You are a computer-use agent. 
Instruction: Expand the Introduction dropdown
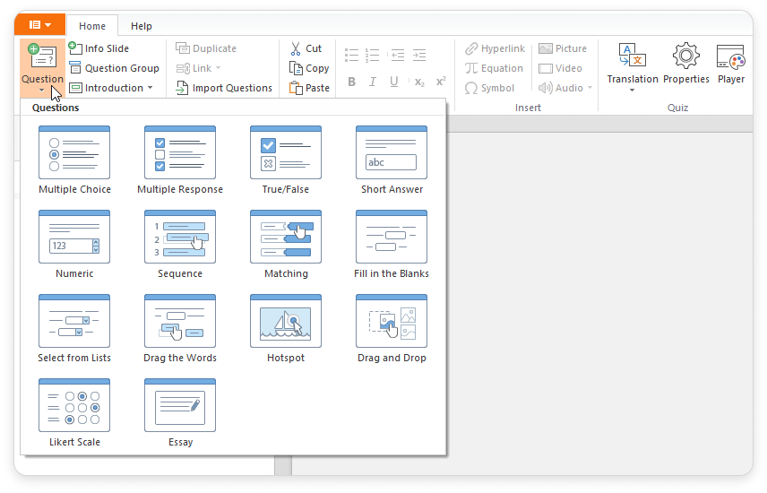tap(112, 88)
